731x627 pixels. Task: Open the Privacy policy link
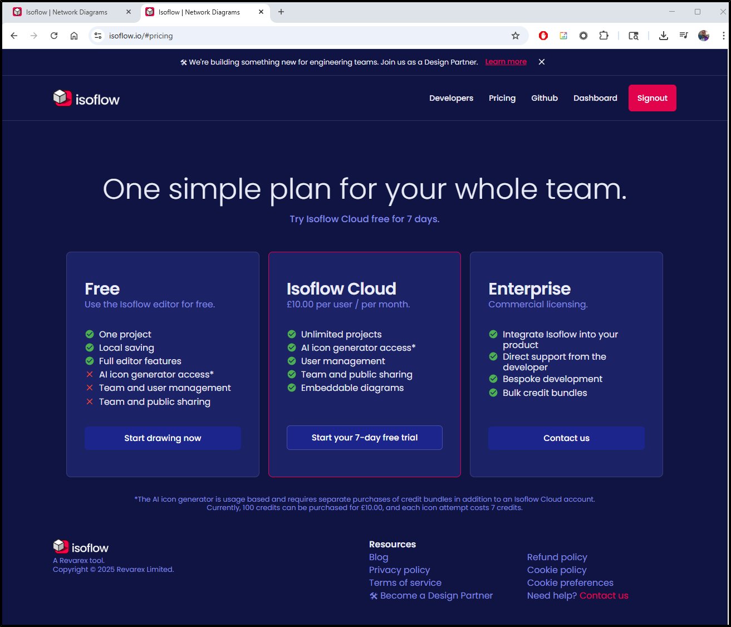tap(399, 570)
